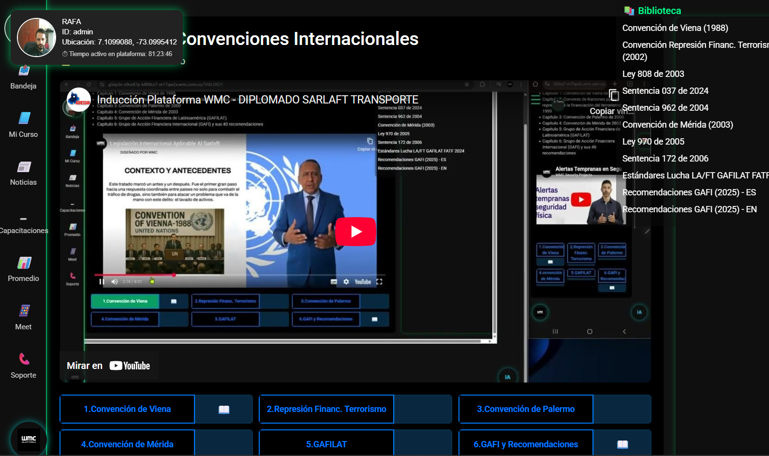Screen dimensions: 769x456
Task: Click Mirar en YouTube link
Action: pyautogui.click(x=109, y=366)
